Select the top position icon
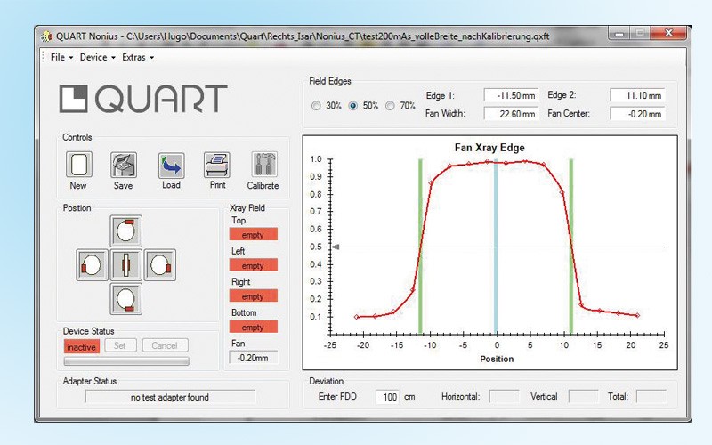The height and width of the screenshot is (445, 712). point(125,231)
